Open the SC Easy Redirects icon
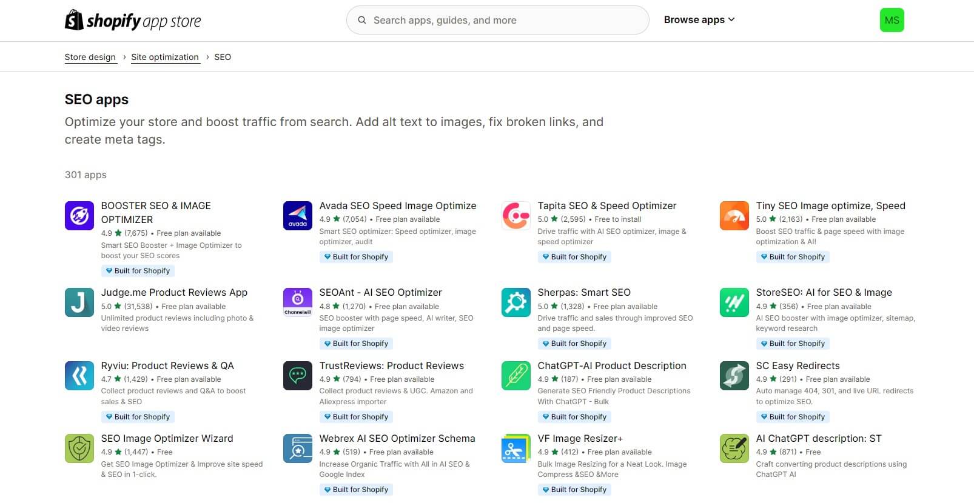This screenshot has height=503, width=974. [734, 376]
